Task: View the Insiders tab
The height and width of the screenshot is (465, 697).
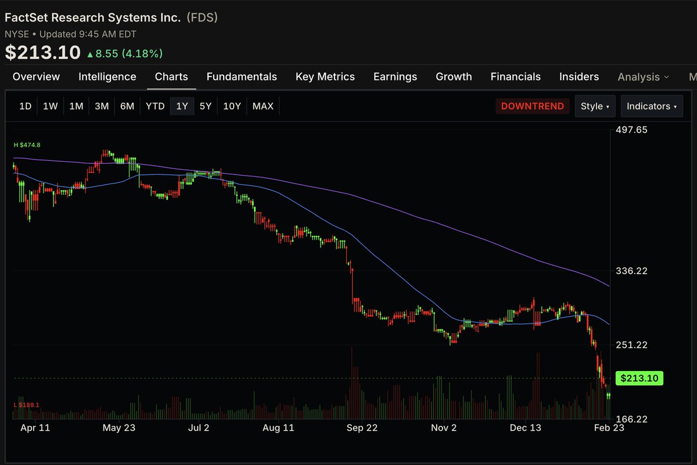Action: [x=579, y=77]
